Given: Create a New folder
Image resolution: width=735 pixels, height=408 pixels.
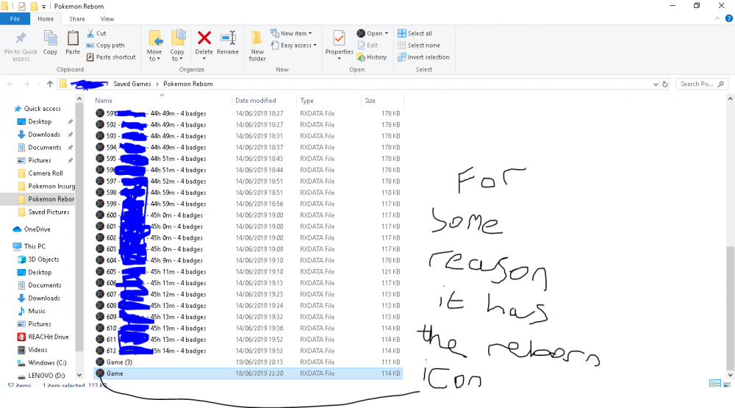Looking at the screenshot, I should coord(257,44).
